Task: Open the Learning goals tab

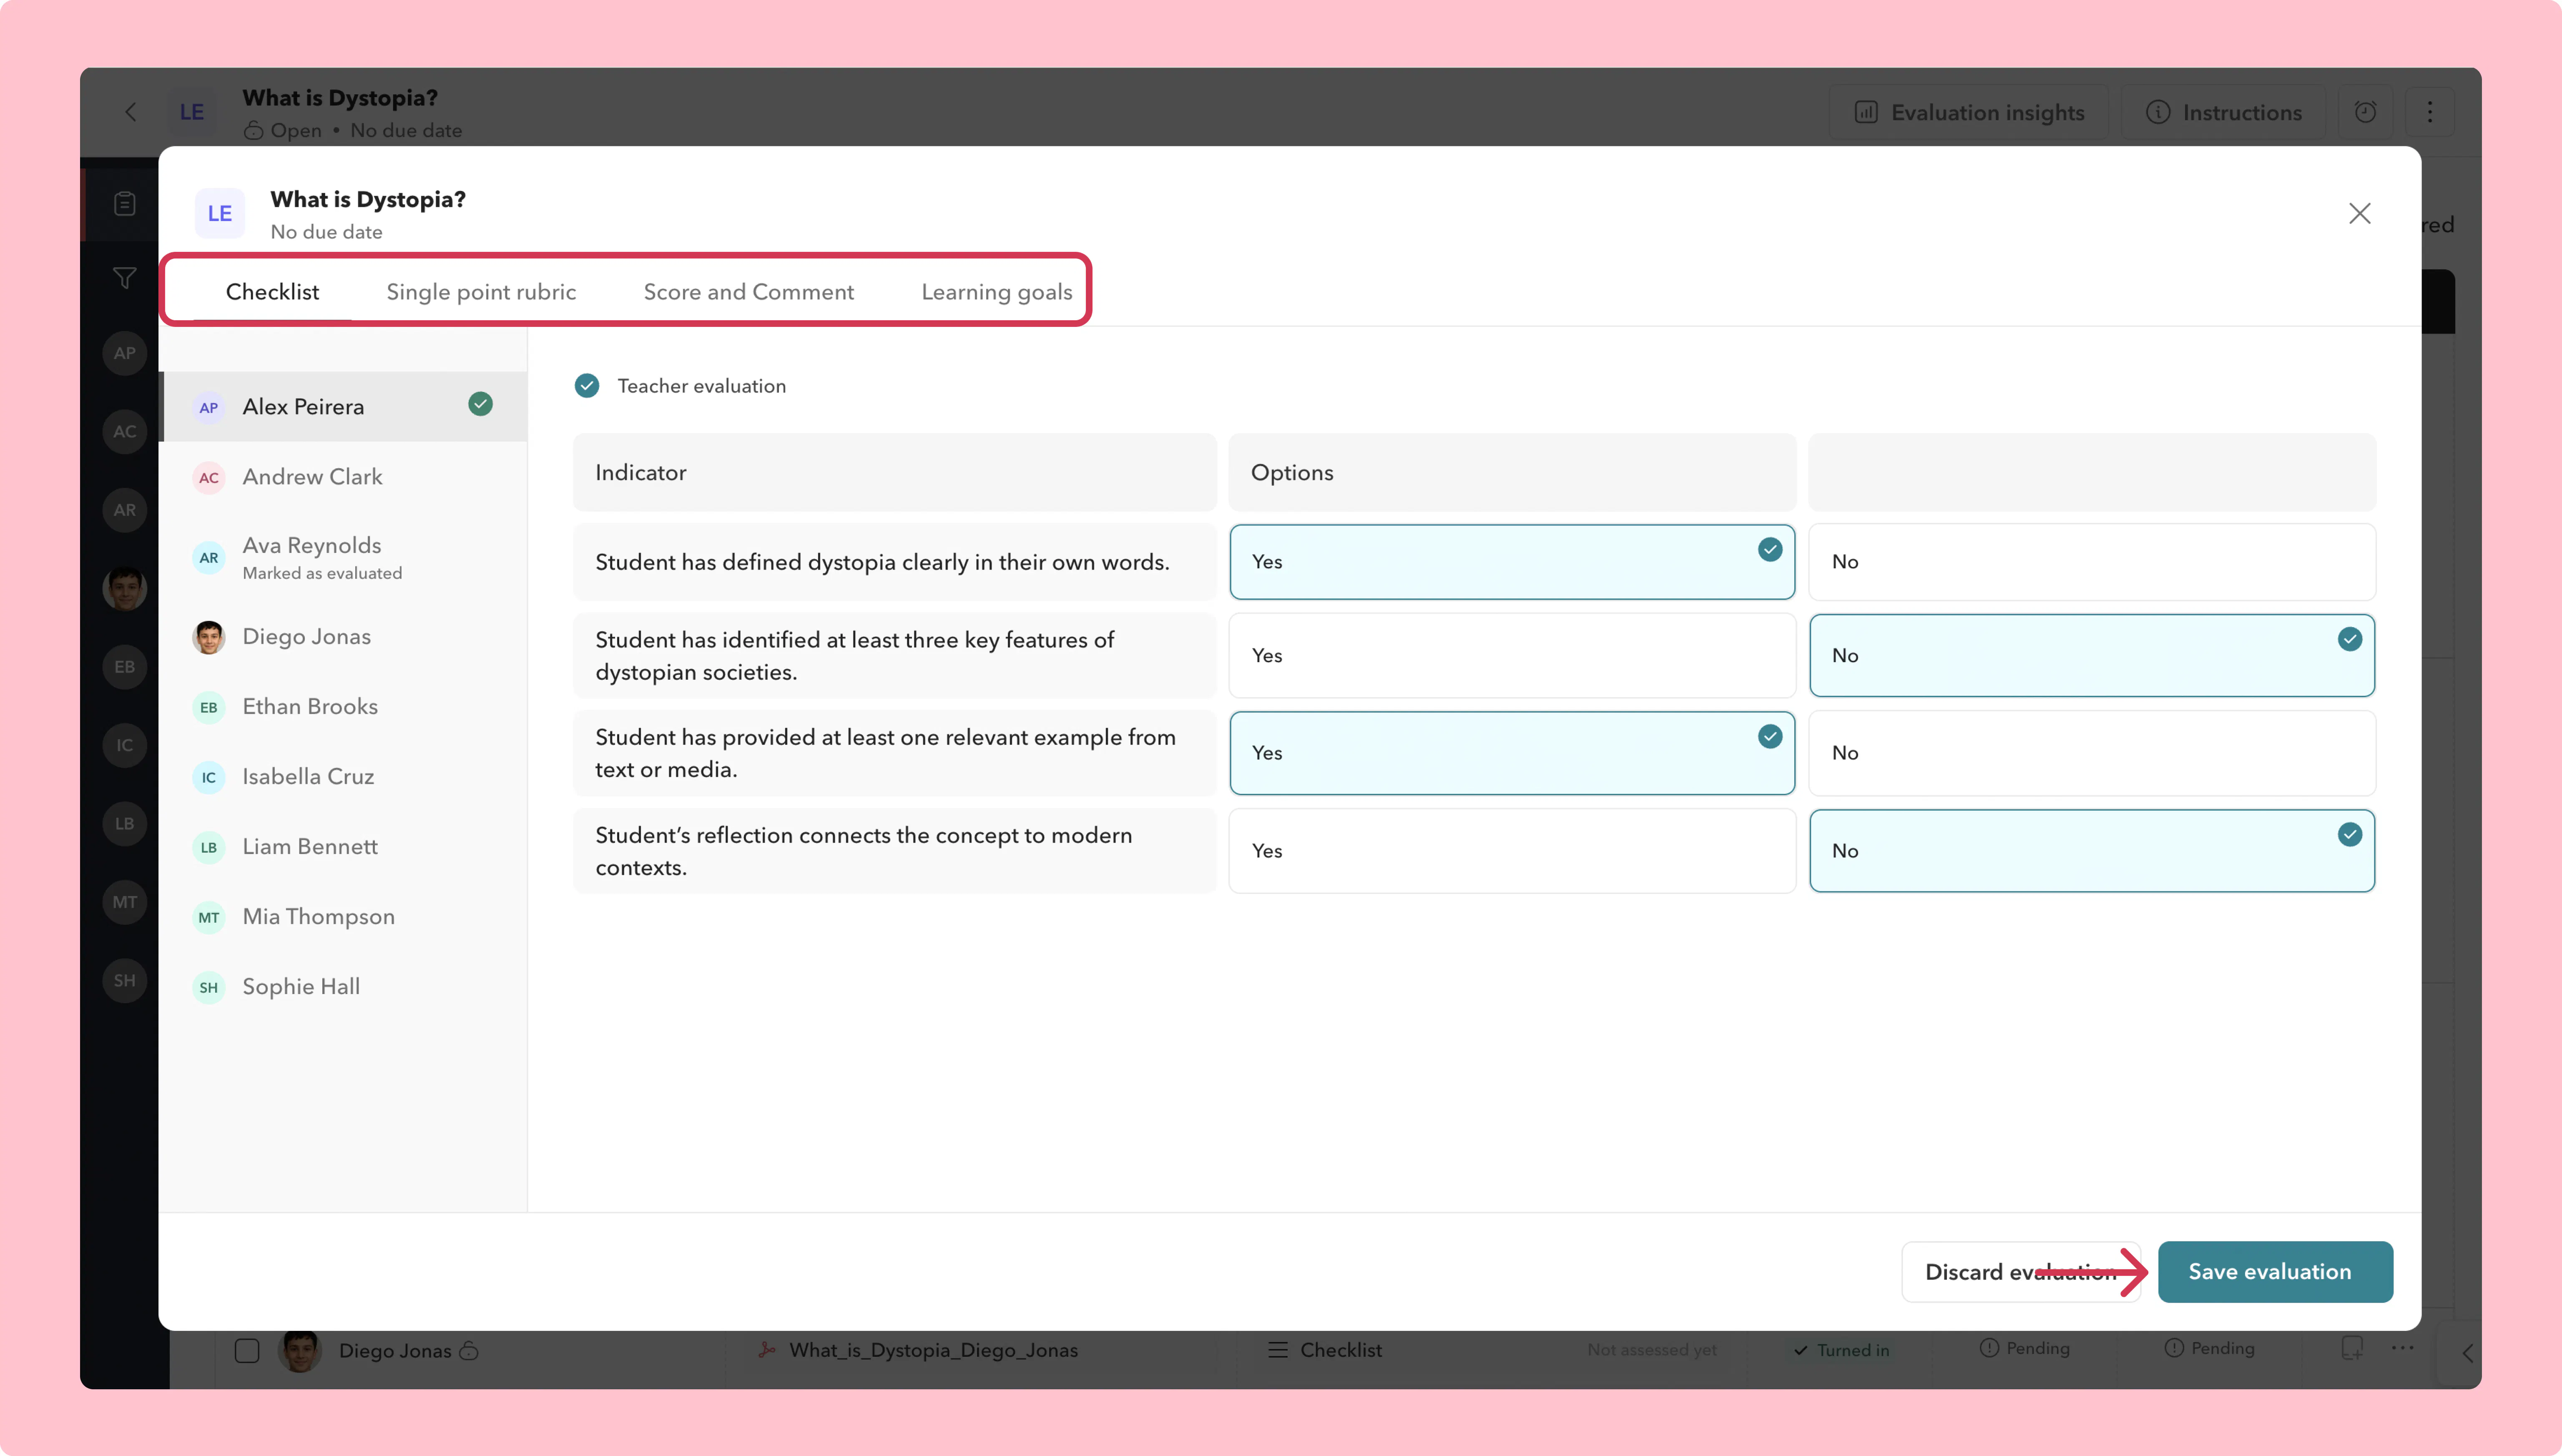Action: pos(997,292)
